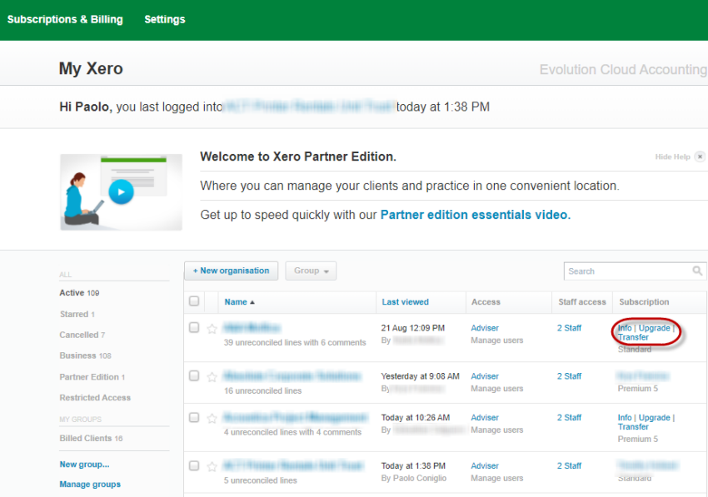The image size is (708, 497).
Task: Filter by Partner Edition organisations
Action: (x=92, y=377)
